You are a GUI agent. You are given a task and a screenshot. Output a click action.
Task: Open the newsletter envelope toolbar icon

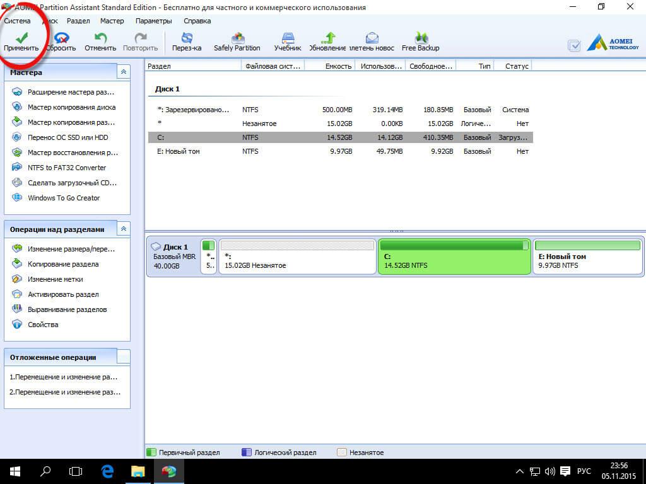(x=372, y=38)
